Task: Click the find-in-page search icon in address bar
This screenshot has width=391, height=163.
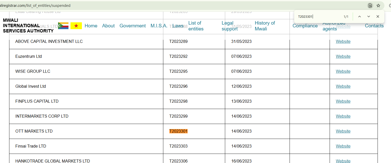Action: [370, 6]
